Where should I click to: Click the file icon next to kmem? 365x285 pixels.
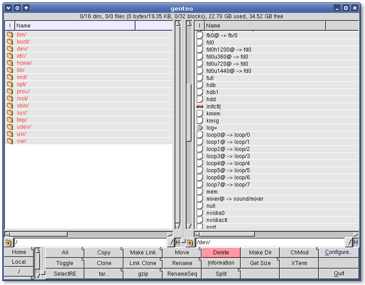tap(200, 113)
